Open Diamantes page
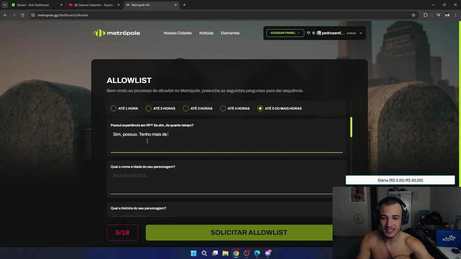 230,33
